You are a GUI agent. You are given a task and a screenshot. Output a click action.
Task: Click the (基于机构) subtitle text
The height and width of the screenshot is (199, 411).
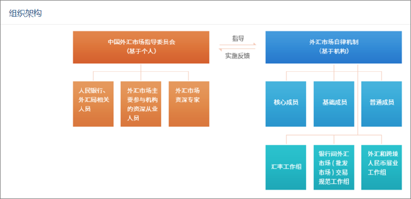point(334,52)
